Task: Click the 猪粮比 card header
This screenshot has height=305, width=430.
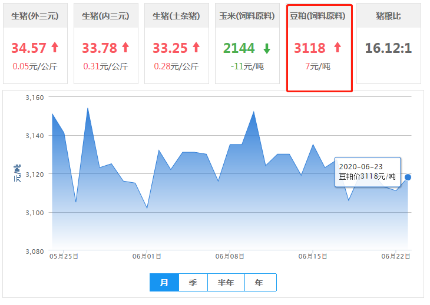Action: [388, 16]
